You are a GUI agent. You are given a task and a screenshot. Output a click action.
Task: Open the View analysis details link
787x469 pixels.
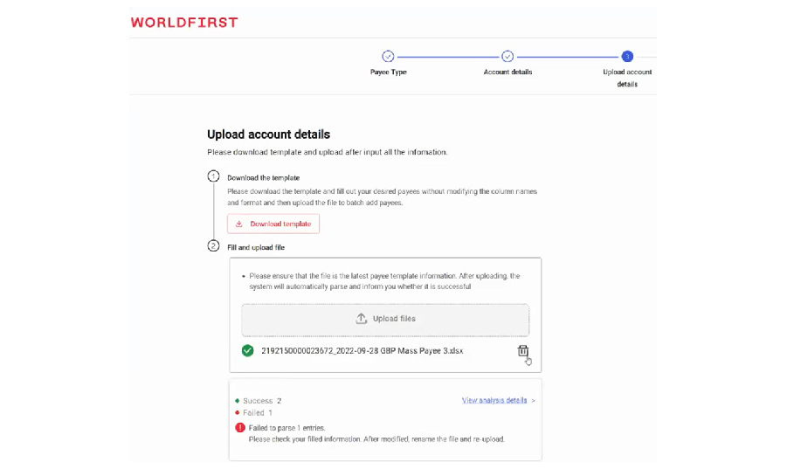(x=494, y=401)
